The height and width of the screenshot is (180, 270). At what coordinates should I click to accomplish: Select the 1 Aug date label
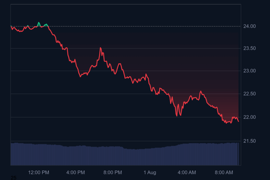150,173
